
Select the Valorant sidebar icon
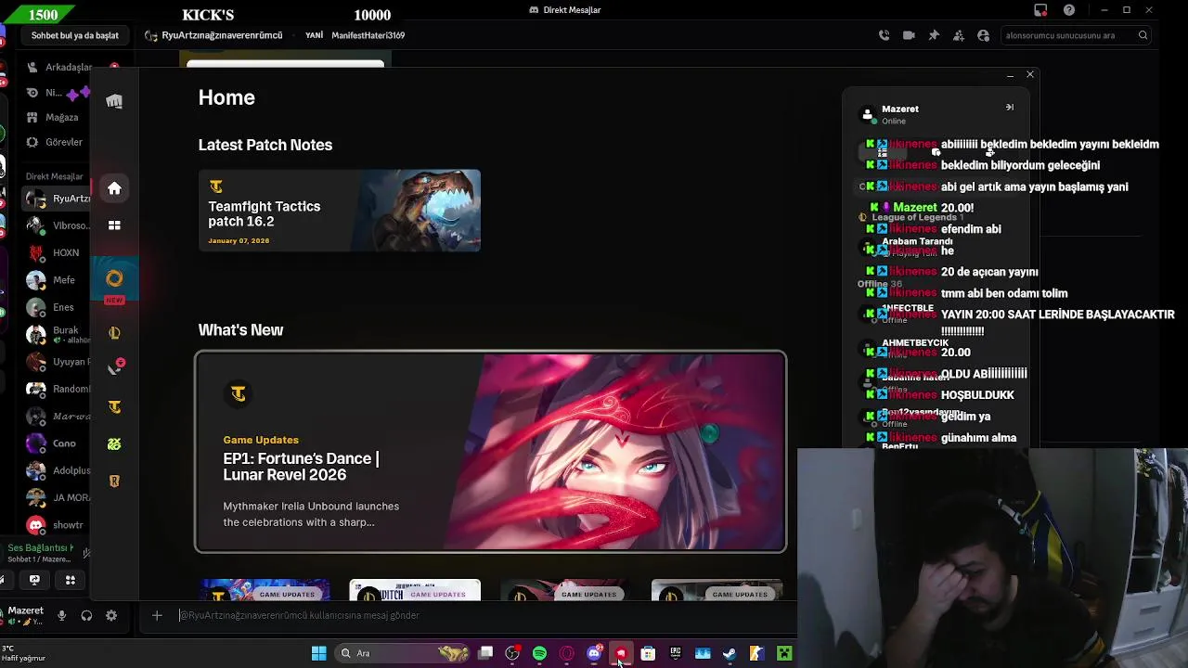tap(114, 368)
